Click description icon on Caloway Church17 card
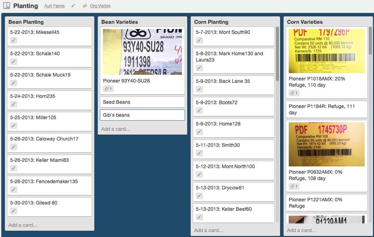 pyautogui.click(x=14, y=147)
